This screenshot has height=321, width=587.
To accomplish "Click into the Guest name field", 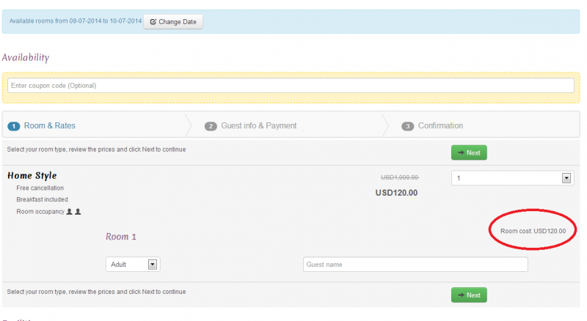I will click(415, 265).
